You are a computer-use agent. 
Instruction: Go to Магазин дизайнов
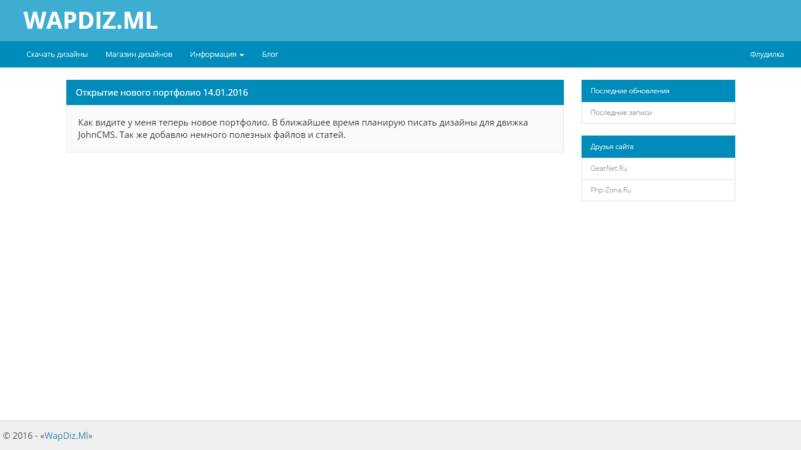[139, 55]
